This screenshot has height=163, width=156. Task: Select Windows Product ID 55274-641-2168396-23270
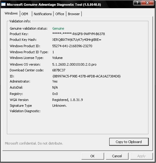(72, 46)
